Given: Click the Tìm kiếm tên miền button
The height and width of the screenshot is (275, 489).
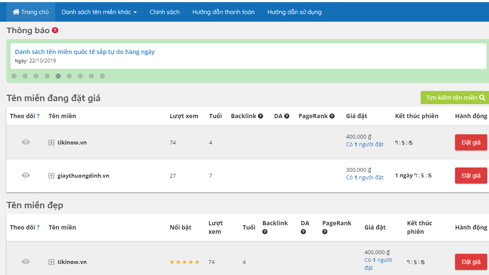Looking at the screenshot, I should (x=455, y=98).
